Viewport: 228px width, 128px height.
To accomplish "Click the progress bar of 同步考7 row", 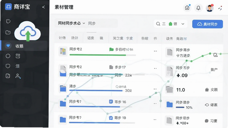I will click(100, 107).
